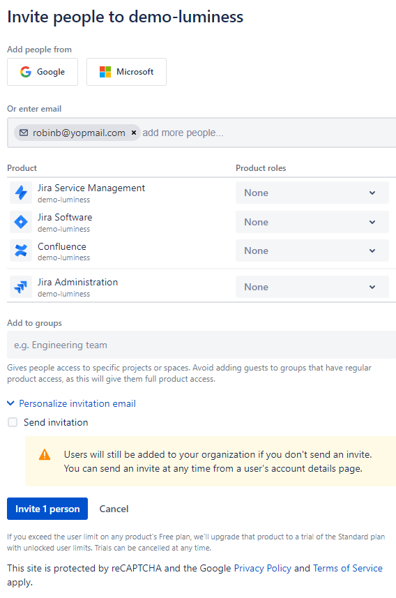Click the Confluence product icon
Image resolution: width=396 pixels, height=598 pixels.
21,251
